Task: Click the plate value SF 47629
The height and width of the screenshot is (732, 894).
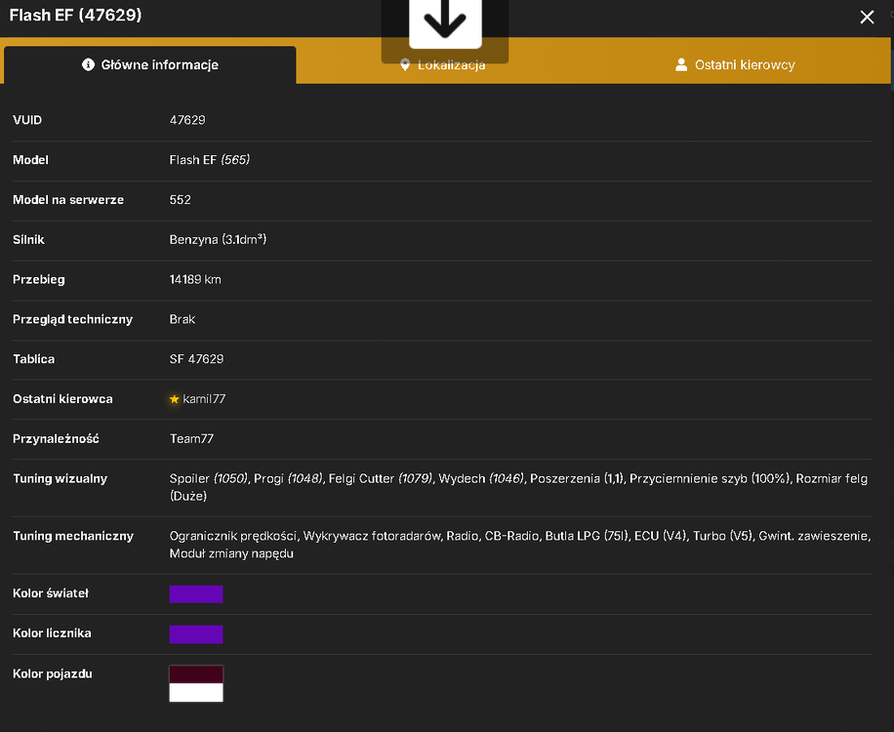Action: [197, 359]
